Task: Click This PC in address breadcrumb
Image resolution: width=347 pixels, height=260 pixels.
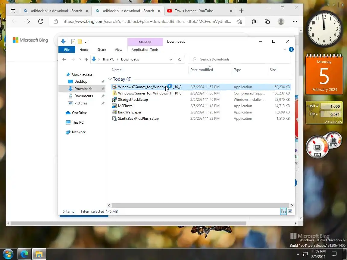Action: pos(108,59)
